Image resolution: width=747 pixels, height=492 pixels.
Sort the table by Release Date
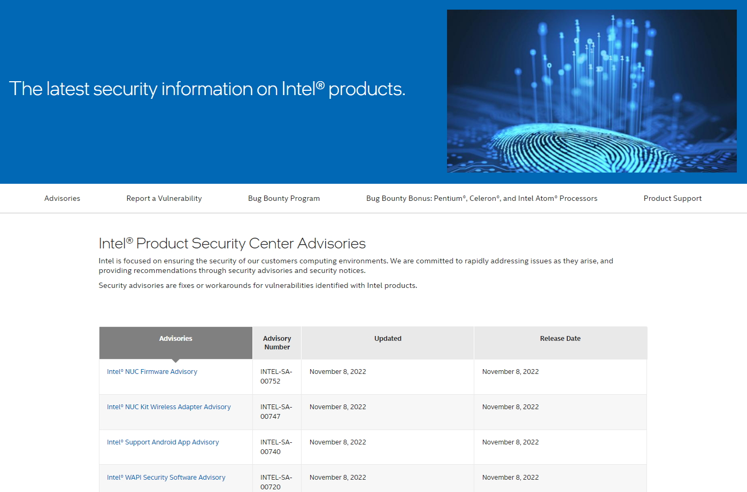pyautogui.click(x=560, y=338)
